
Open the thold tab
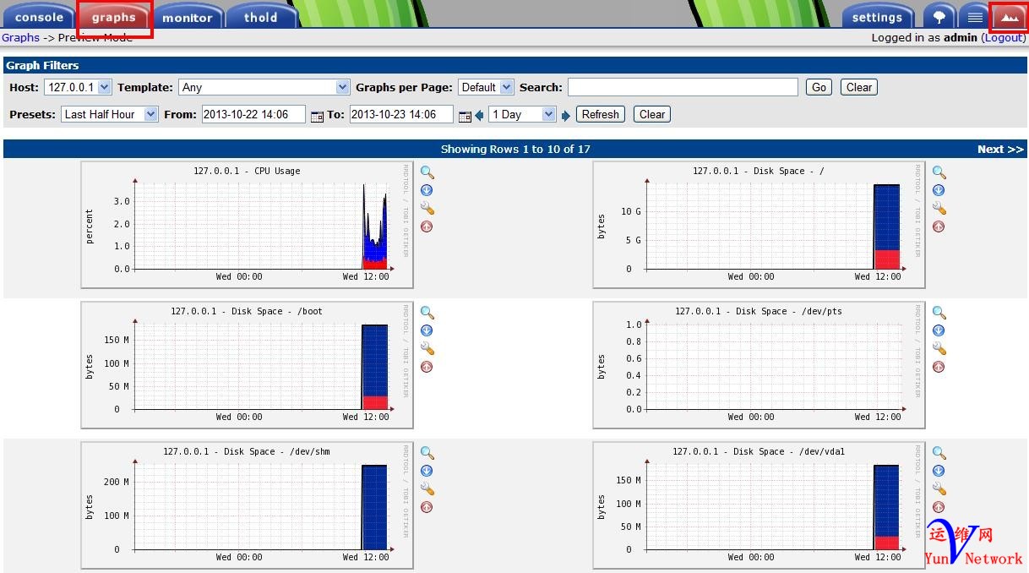[260, 17]
